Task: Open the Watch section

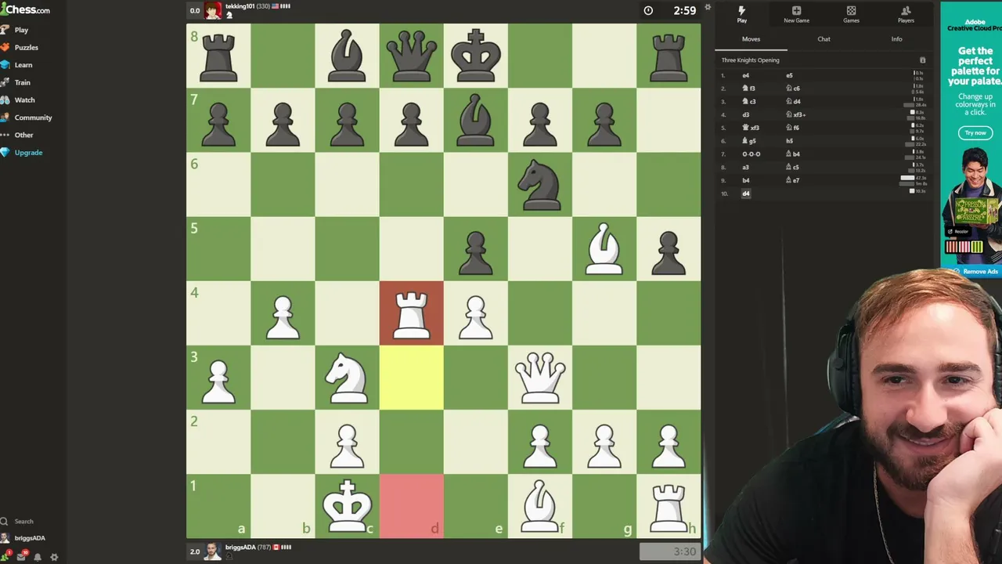Action: pos(18,99)
